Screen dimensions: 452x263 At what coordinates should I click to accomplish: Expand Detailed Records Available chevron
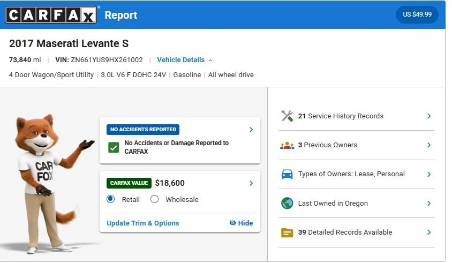click(429, 232)
